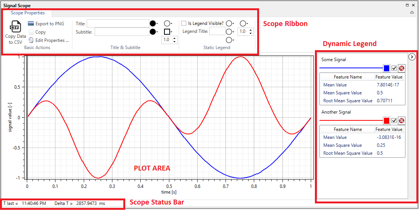
Task: Click the Feature Name column header for Some Signal
Action: pos(347,77)
